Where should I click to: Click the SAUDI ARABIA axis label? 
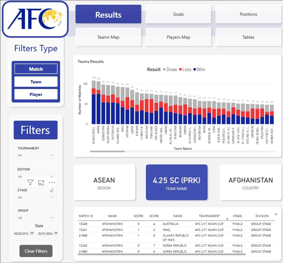click(108, 135)
